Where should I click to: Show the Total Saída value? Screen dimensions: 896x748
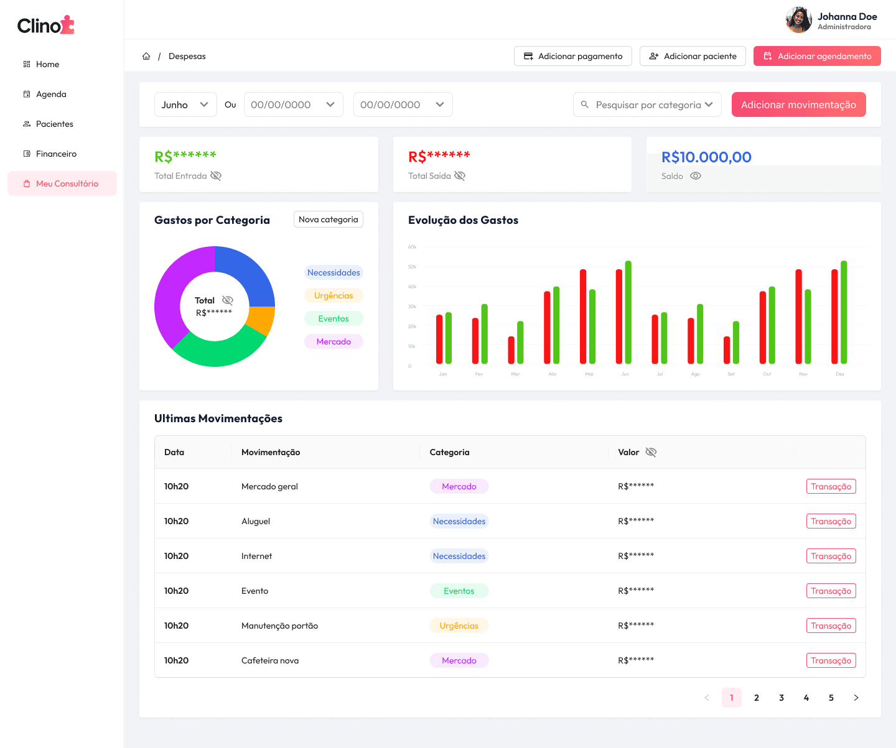pyautogui.click(x=460, y=175)
